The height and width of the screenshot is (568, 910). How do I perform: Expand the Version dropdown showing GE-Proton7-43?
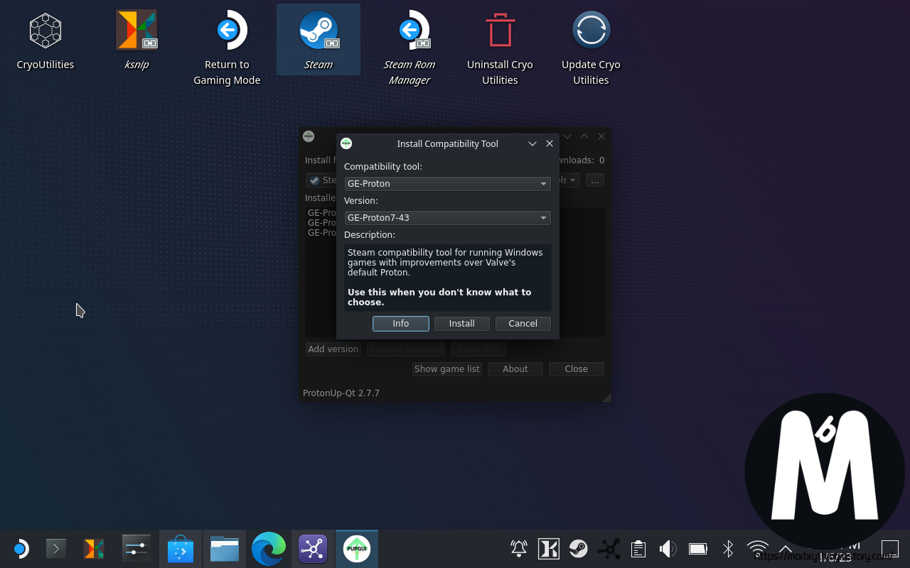click(x=447, y=218)
